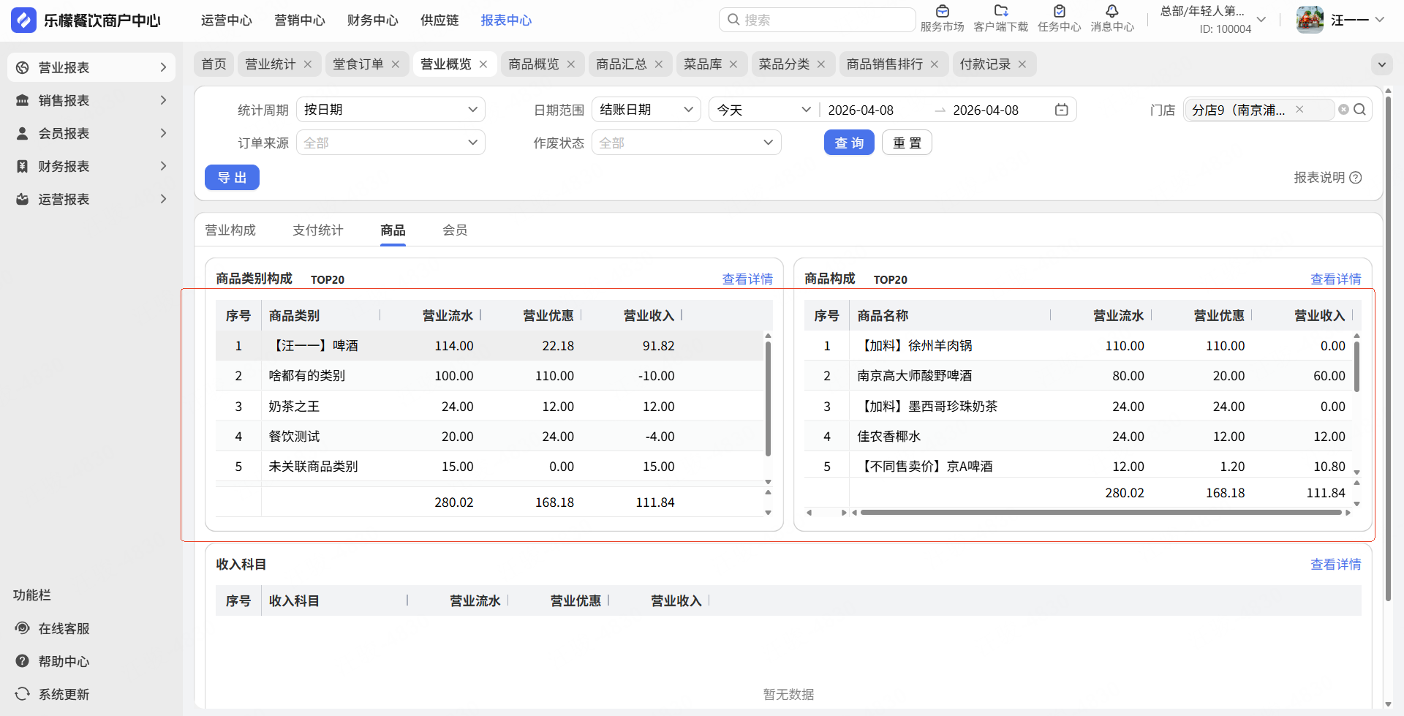Click the 商品构成 horizontal scrollbar
Viewport: 1404px width, 716px height.
(1101, 513)
